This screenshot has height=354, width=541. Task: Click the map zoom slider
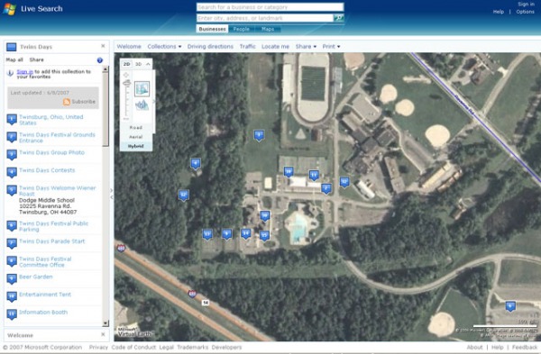(126, 99)
